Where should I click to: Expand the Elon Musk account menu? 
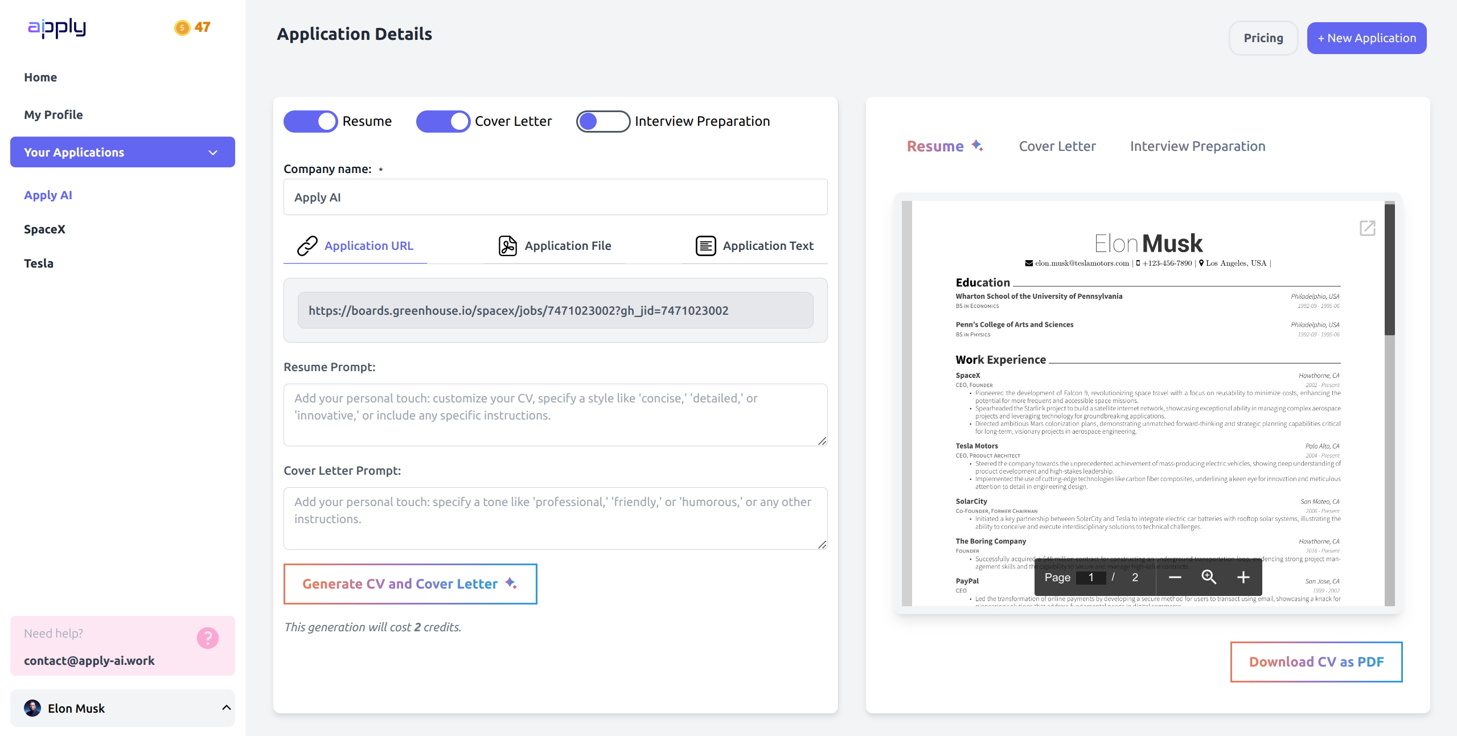point(226,708)
